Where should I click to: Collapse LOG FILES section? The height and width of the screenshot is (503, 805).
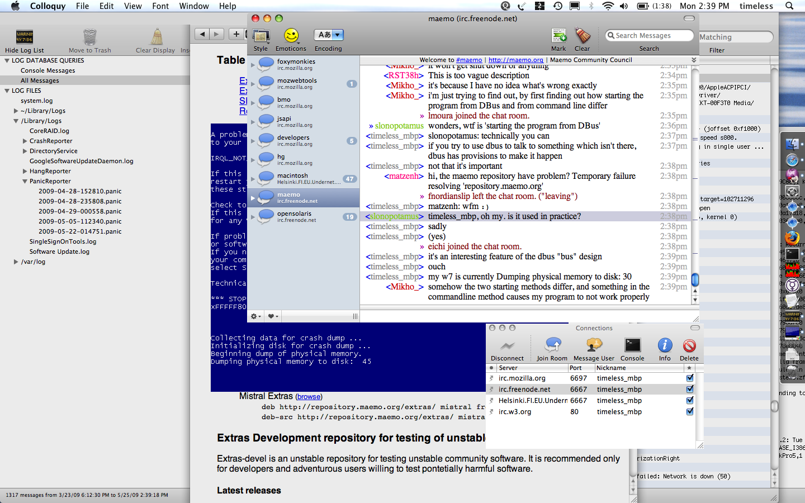click(x=7, y=91)
